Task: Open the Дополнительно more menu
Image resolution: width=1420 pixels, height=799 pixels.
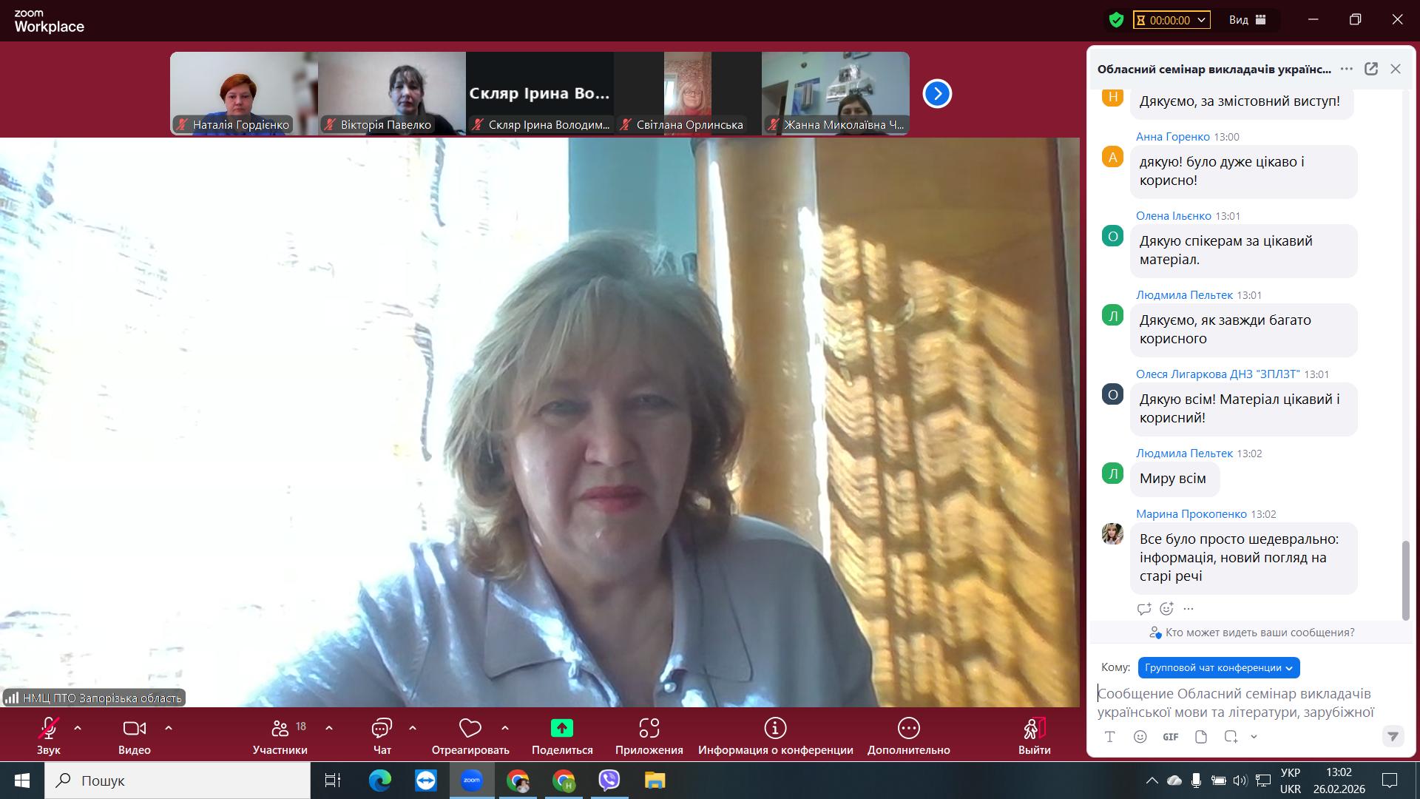Action: click(908, 729)
